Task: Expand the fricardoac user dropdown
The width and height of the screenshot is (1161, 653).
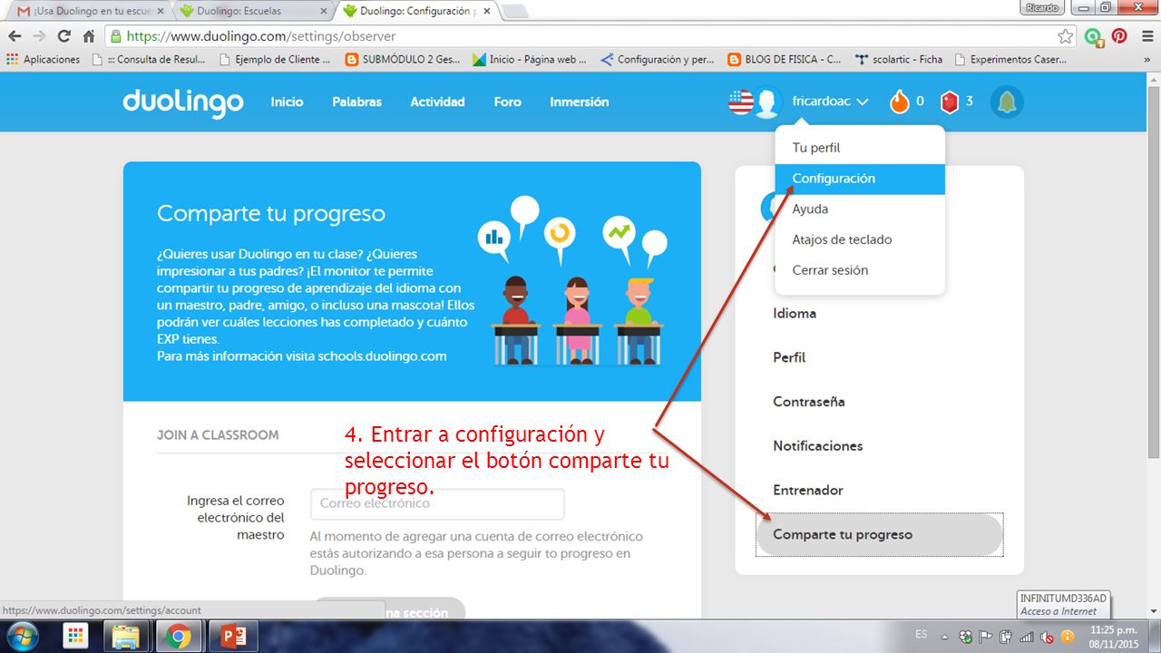Action: tap(830, 102)
